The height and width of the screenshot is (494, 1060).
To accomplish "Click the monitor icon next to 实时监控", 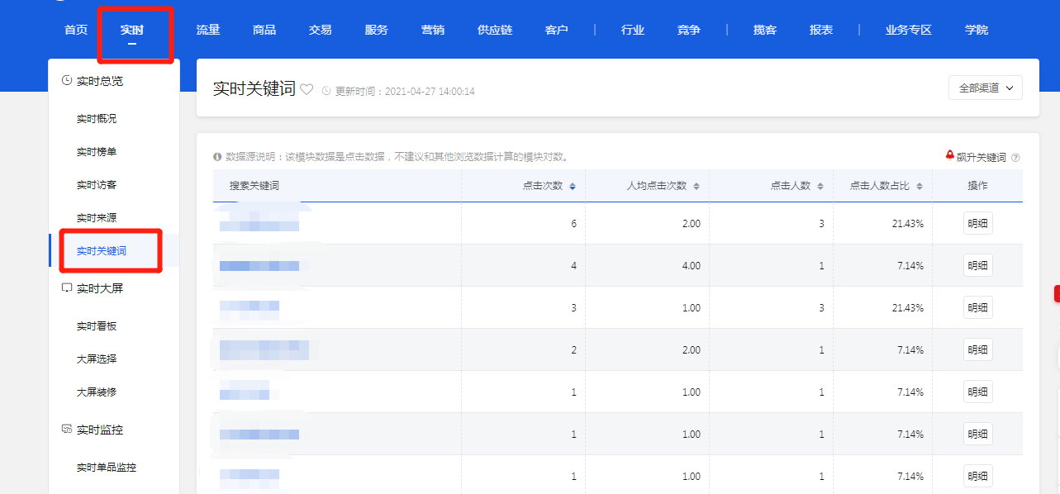I will click(67, 430).
